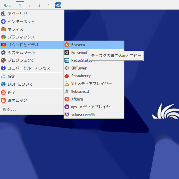Click the Brasero flame icon

point(67,45)
